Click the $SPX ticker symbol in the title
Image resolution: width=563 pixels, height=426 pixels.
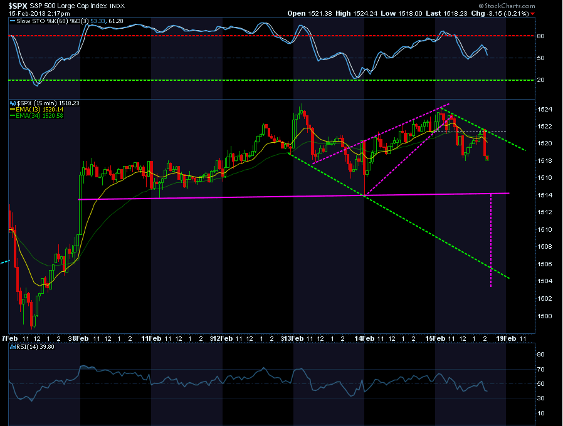tap(18, 6)
